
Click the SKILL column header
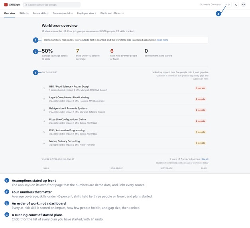coord(46,168)
